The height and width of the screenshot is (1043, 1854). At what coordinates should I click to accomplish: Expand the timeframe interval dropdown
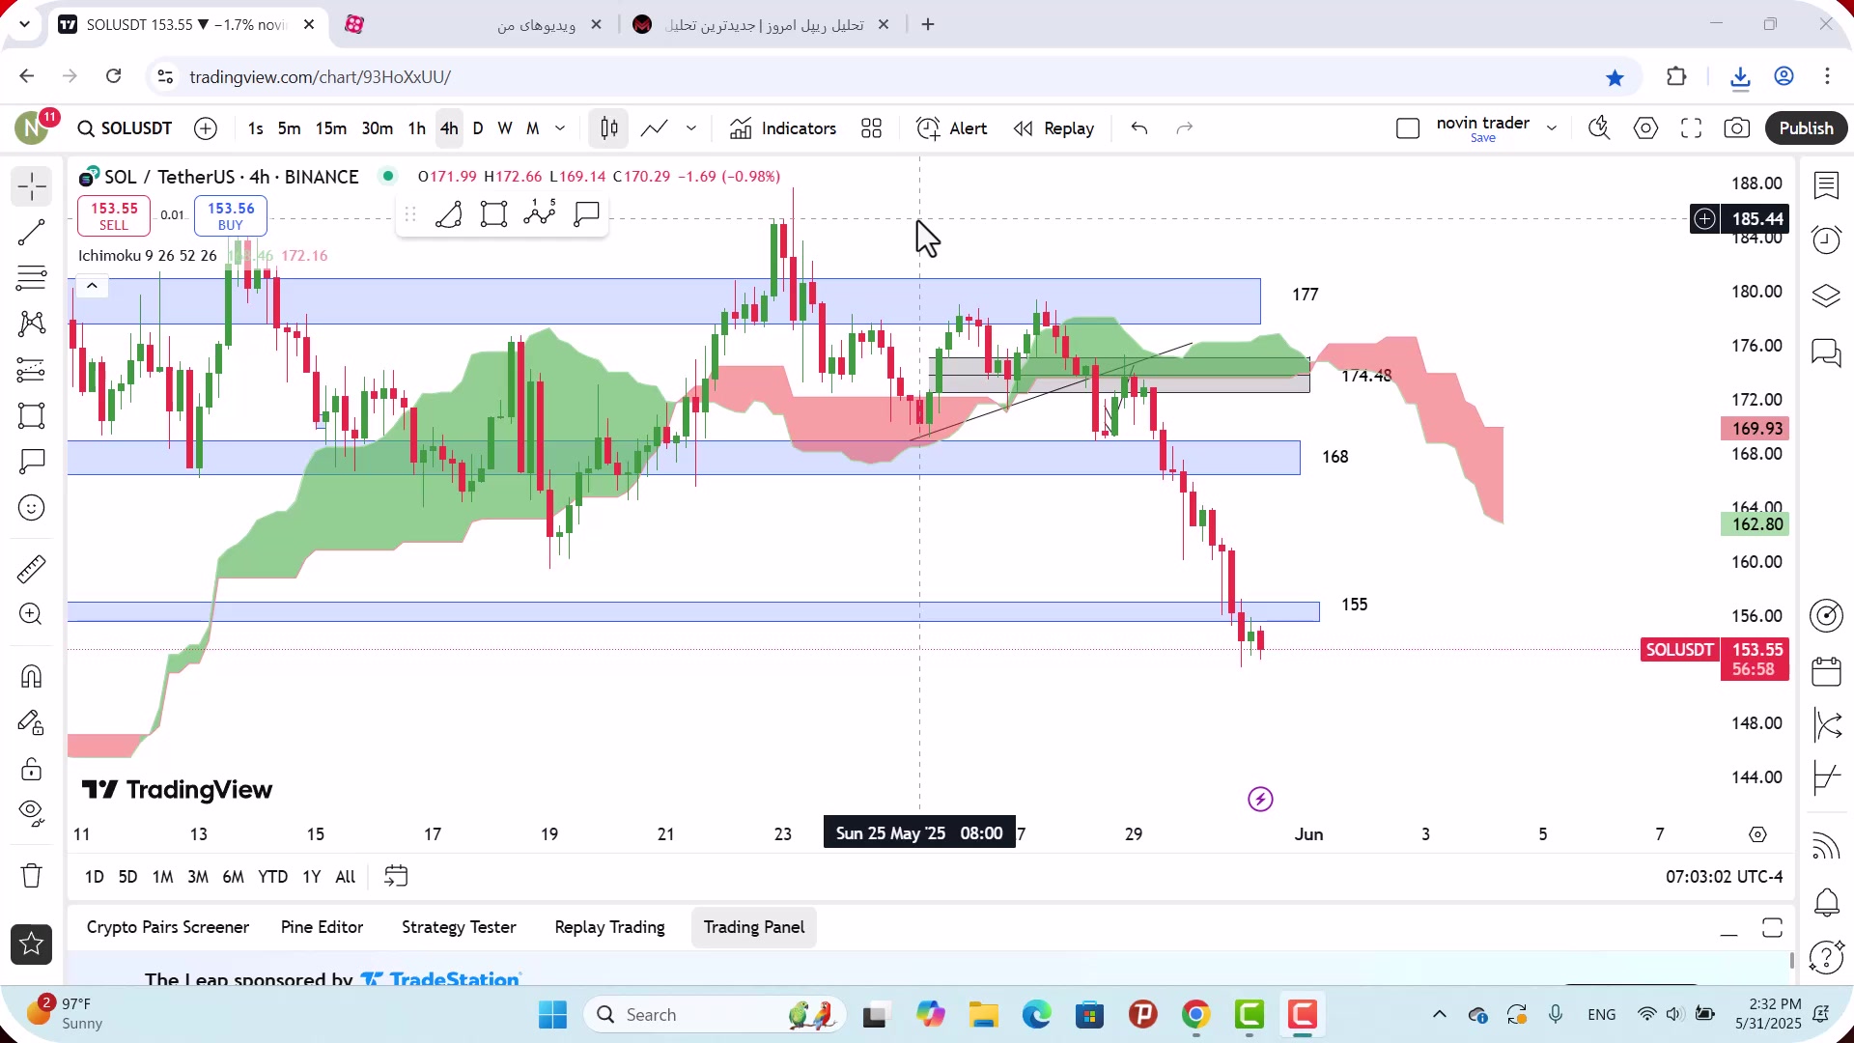560,128
